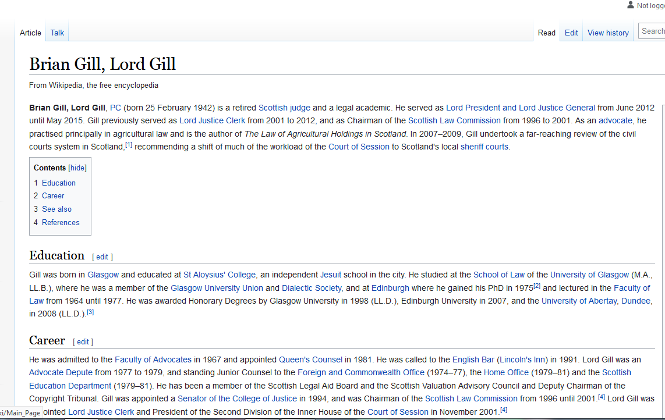
Task: Edit the Education section
Action: (x=102, y=257)
